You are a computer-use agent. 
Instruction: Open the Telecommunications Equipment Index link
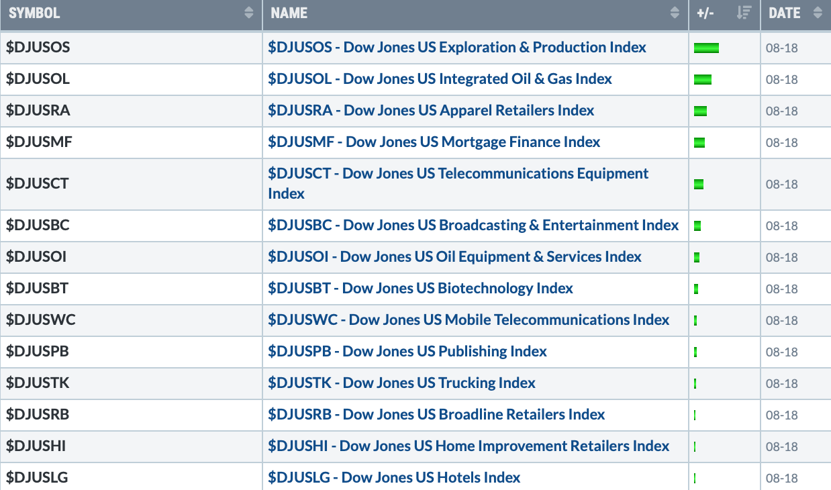[458, 184]
